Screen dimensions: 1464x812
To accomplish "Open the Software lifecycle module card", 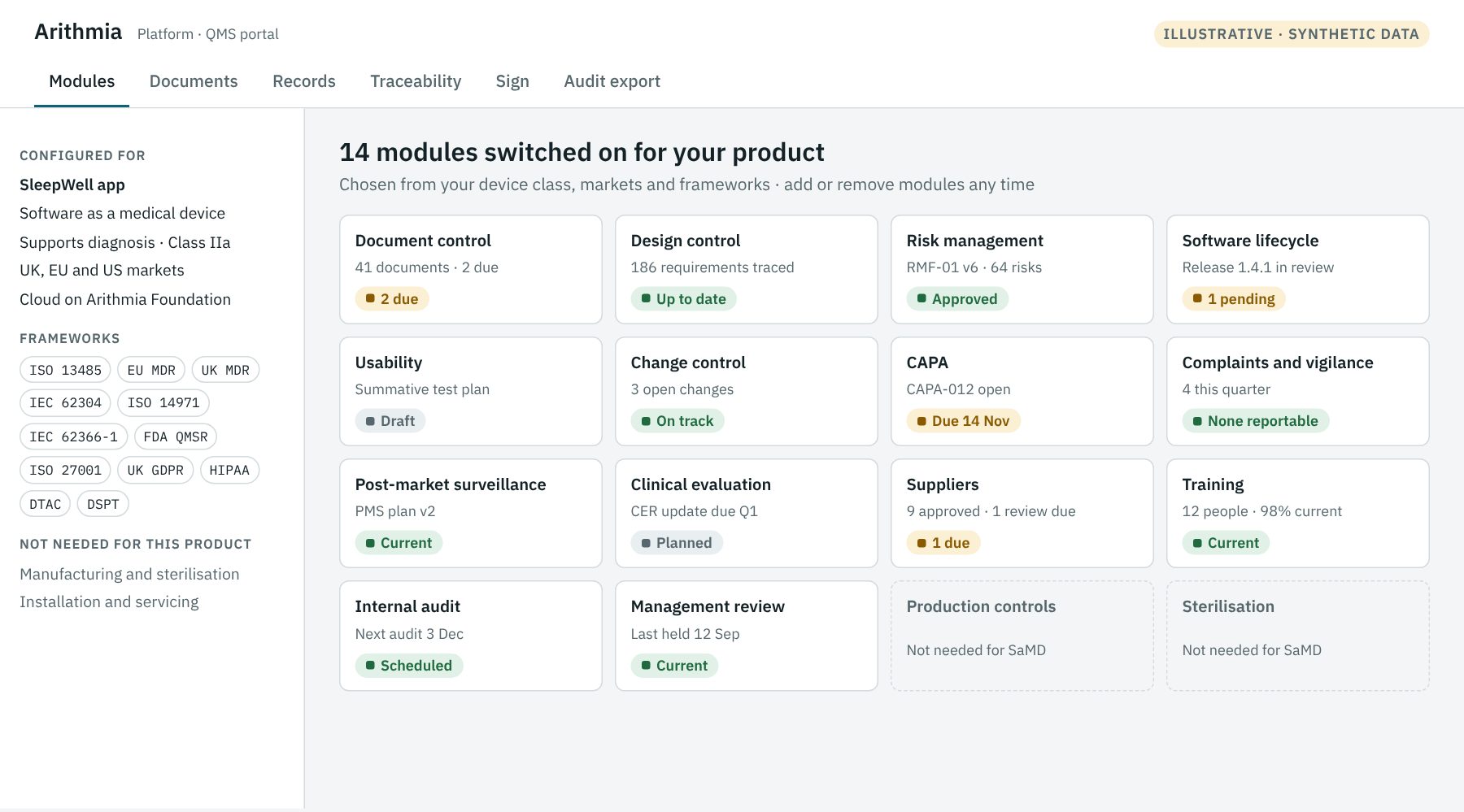I will click(1298, 269).
